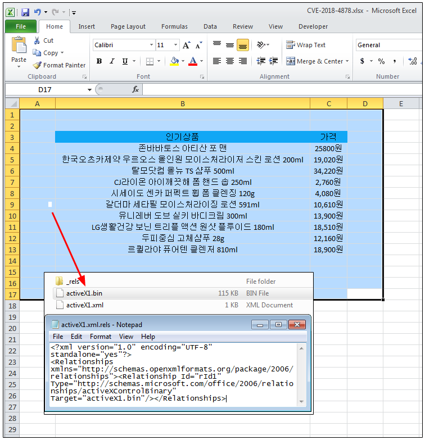Screen dimensions: 425x440
Task: Click cell containing 인기상품 header
Action: pos(183,137)
